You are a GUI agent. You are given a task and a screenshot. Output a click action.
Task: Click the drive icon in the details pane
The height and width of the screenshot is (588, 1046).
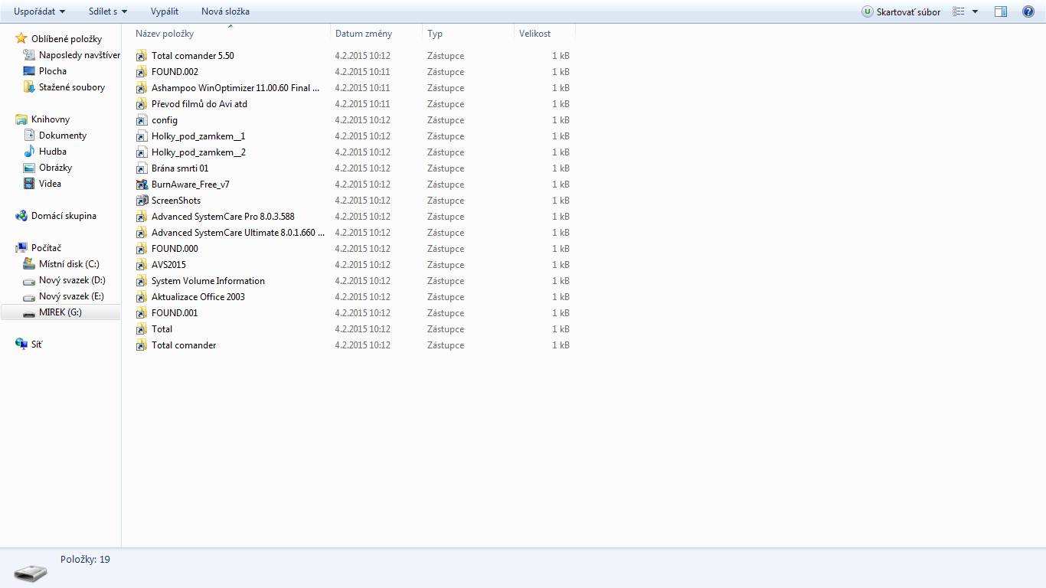[31, 573]
